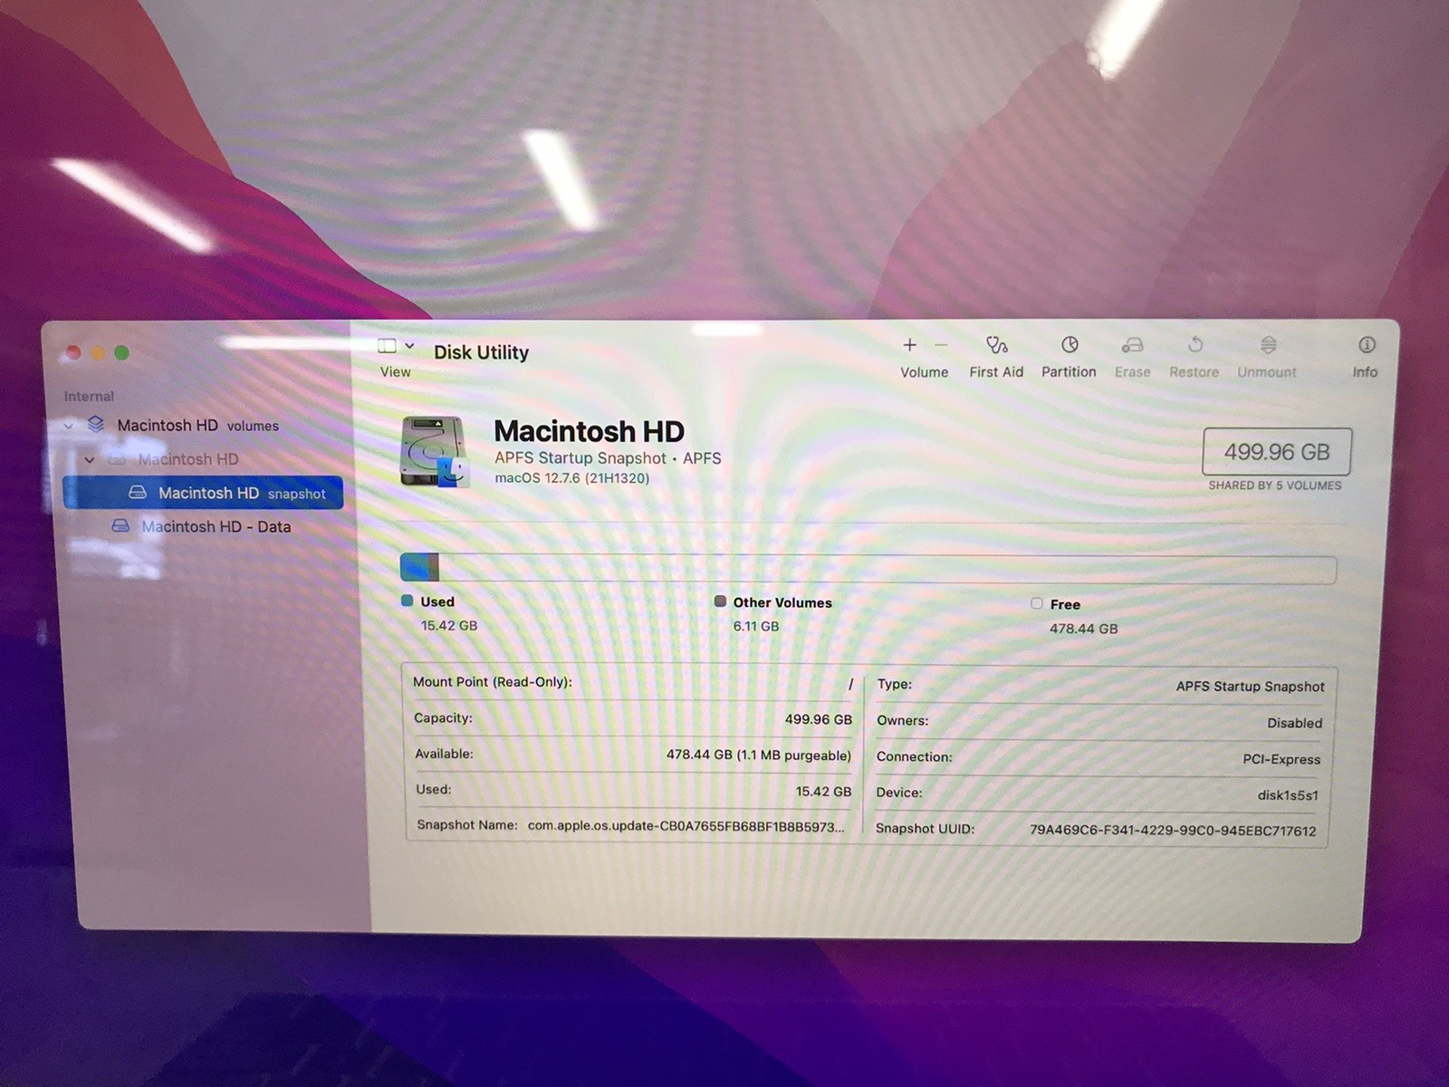Click the Mount Point (Read-Only) row
The width and height of the screenshot is (1449, 1087).
click(633, 683)
